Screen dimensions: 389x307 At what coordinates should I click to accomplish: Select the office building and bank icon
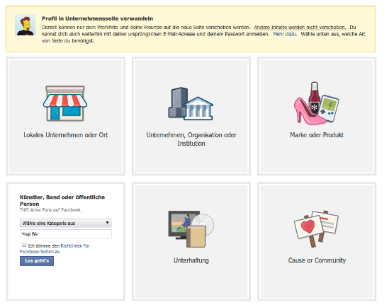[191, 103]
